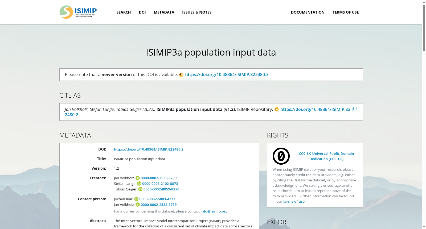Viewport: 426px width, 229px height.
Task: Click the page vertical scrollbar thumb
Action: point(424,28)
